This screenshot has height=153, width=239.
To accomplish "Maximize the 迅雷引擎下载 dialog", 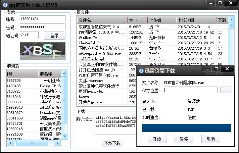I will (x=216, y=69).
